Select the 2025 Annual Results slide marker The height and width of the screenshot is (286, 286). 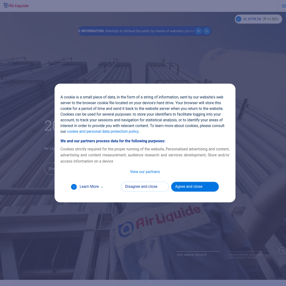point(198,254)
